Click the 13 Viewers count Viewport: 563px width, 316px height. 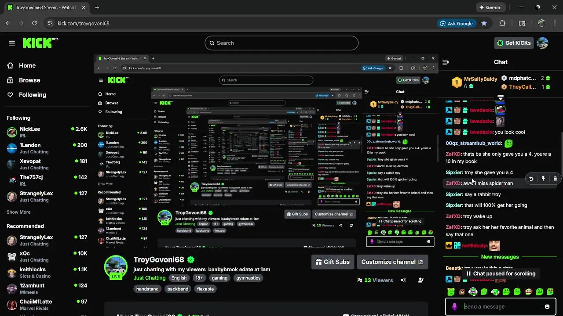[x=375, y=280]
